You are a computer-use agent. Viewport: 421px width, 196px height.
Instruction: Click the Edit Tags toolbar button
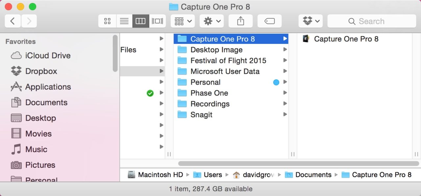(270, 21)
